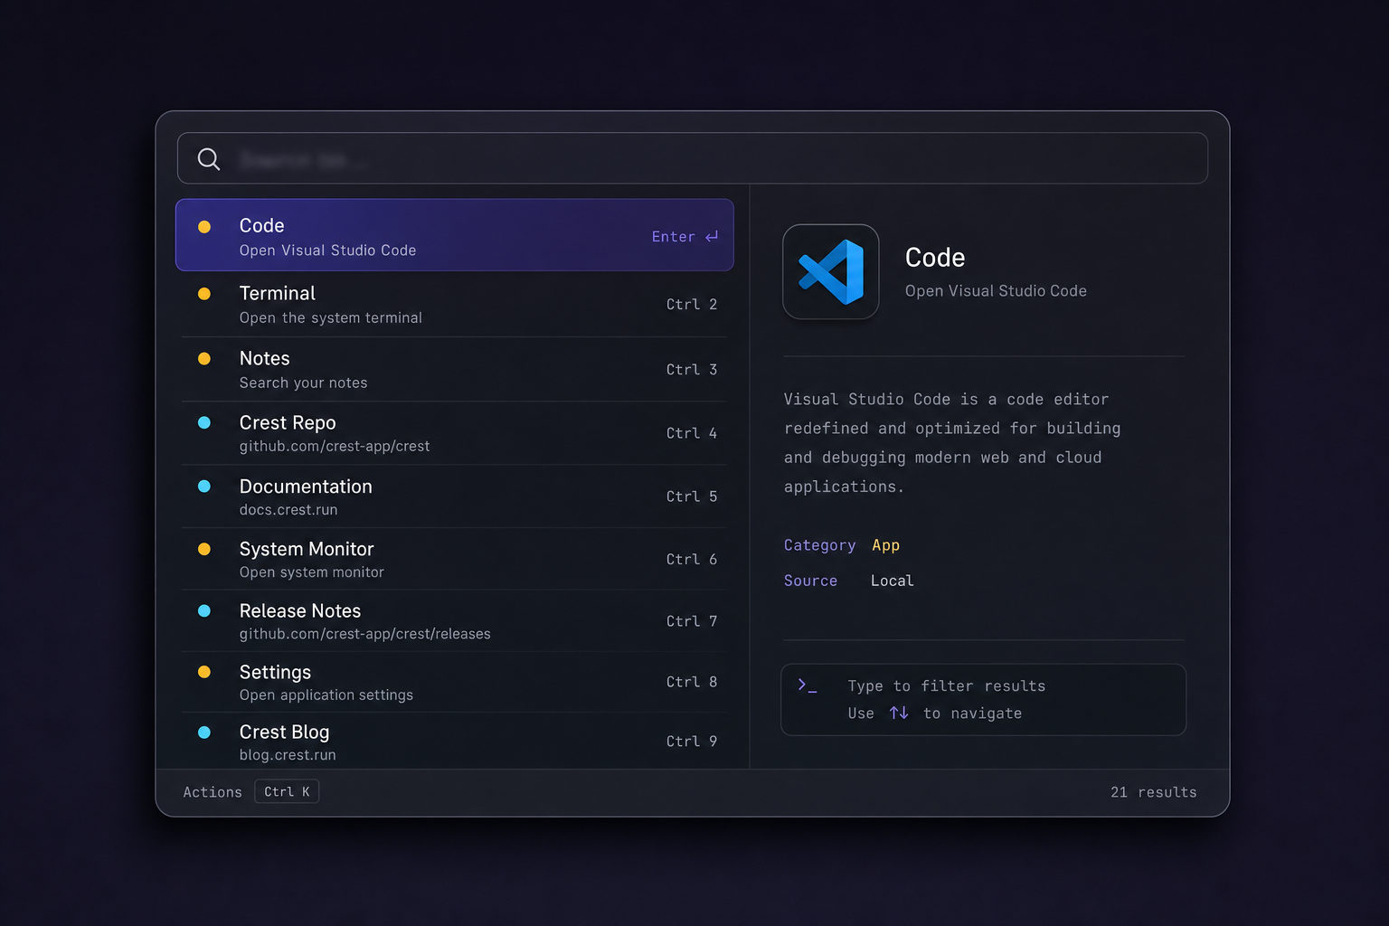Image resolution: width=1389 pixels, height=926 pixels.
Task: Click the App category value
Action: (886, 545)
